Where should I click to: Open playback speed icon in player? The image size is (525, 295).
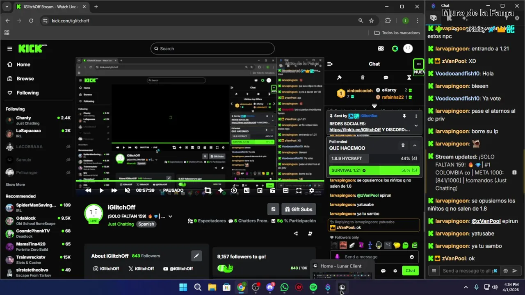tap(234, 191)
